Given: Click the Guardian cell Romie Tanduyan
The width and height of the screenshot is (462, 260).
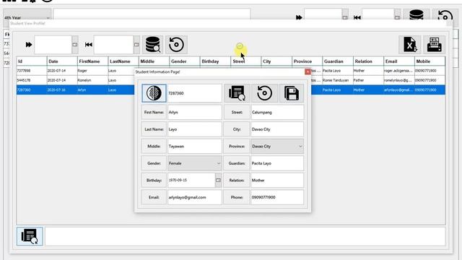Looking at the screenshot, I should click(x=338, y=80).
